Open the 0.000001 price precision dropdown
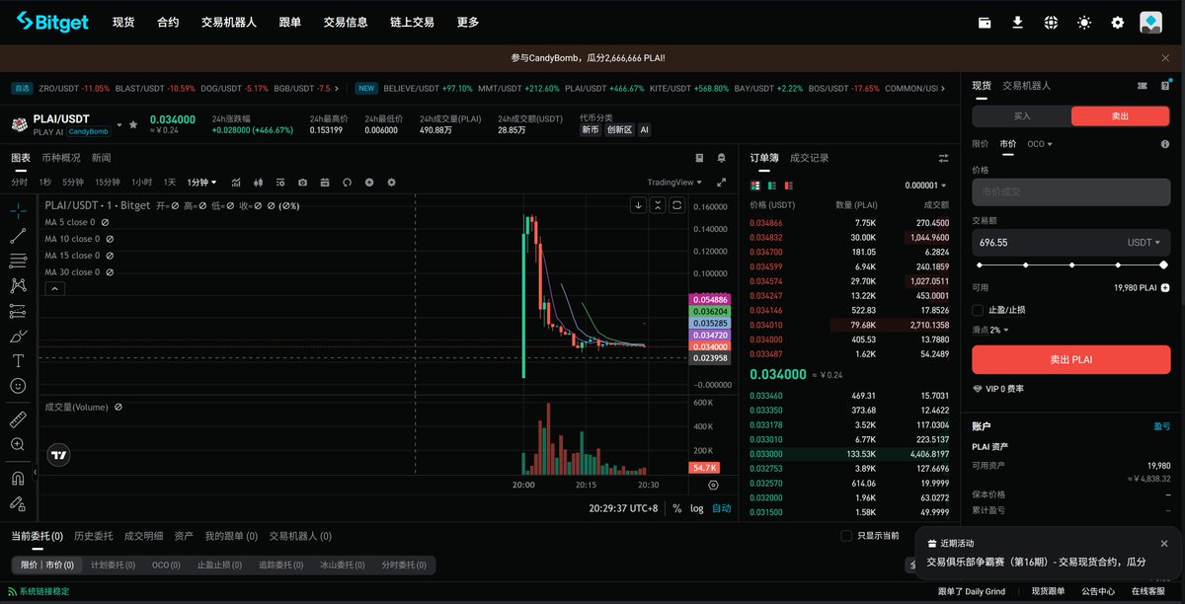Viewport: 1185px width, 604px height. (x=926, y=186)
